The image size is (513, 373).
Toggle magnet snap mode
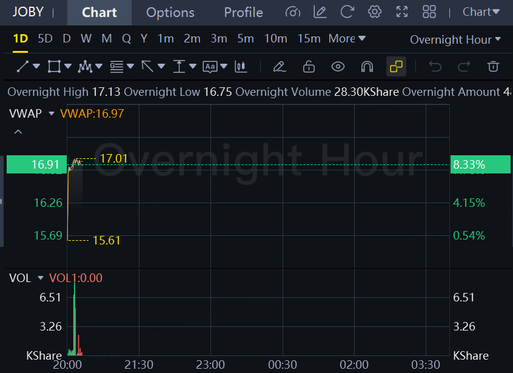click(367, 67)
